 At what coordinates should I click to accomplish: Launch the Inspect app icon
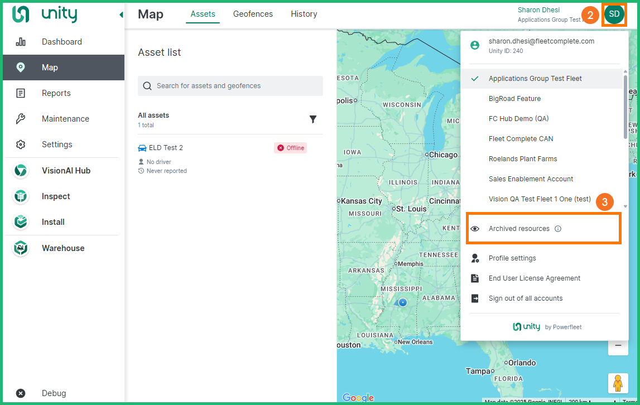(21, 196)
